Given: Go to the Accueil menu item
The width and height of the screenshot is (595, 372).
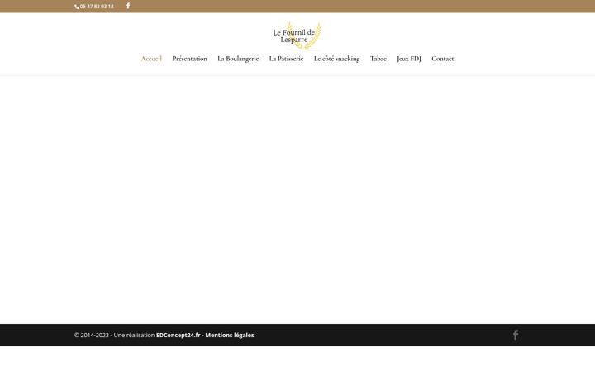Looking at the screenshot, I should click(151, 59).
